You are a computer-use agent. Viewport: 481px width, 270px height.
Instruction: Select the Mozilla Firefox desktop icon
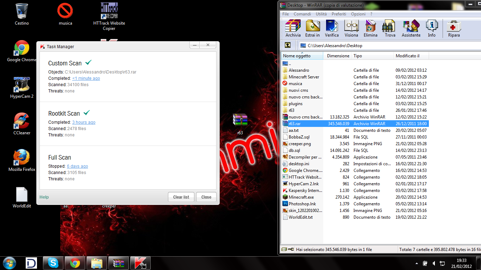(22, 161)
